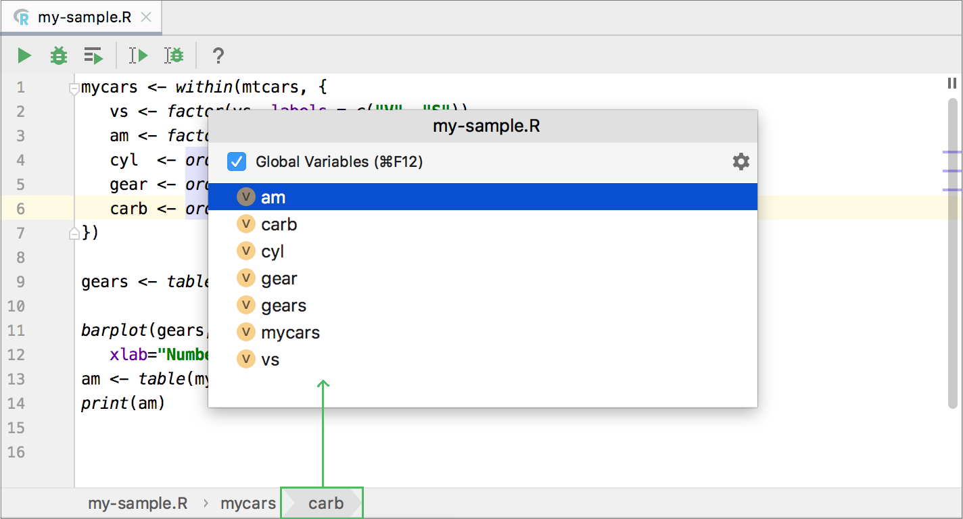This screenshot has height=519, width=963.
Task: Click the variable icon next to mycars
Action: click(x=246, y=332)
